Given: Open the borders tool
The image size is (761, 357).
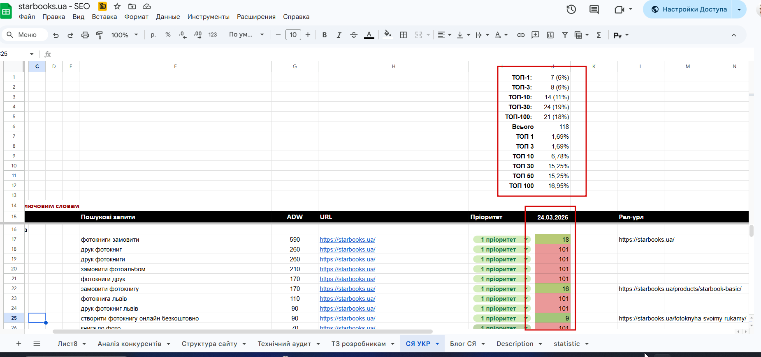Looking at the screenshot, I should click(404, 35).
